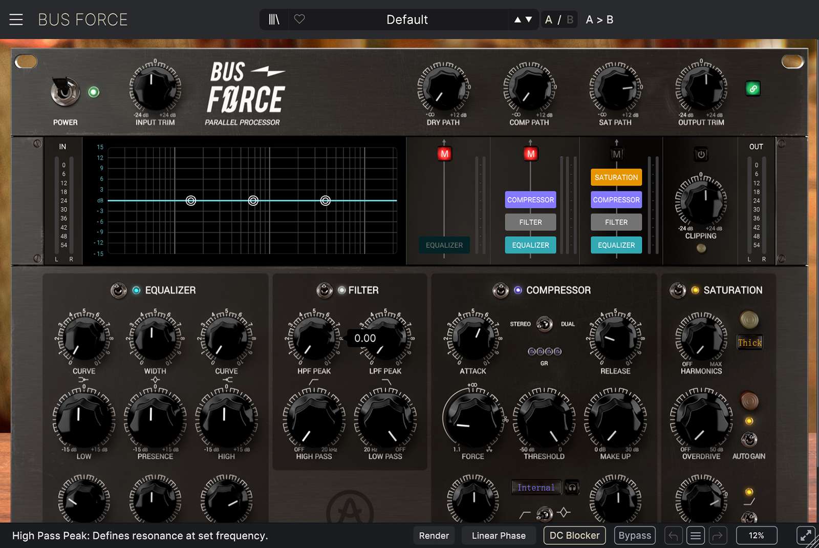Switch compressor Stereo/Dual toggle
The width and height of the screenshot is (819, 548).
click(x=544, y=324)
